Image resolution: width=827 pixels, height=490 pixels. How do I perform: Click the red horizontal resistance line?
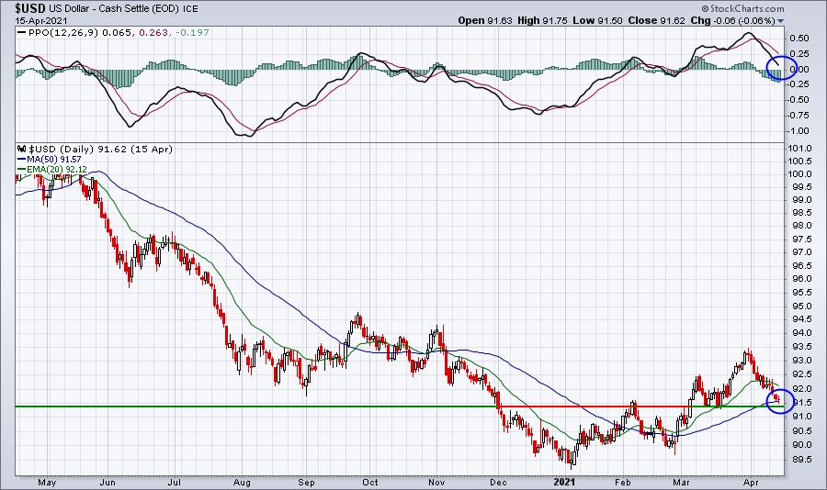[625, 406]
